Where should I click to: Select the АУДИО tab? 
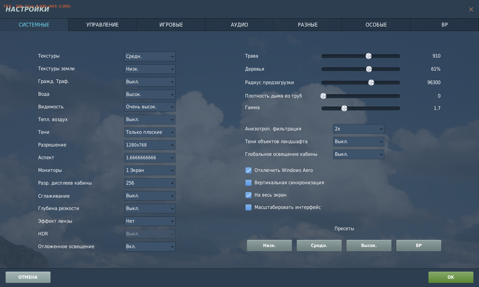point(239,25)
